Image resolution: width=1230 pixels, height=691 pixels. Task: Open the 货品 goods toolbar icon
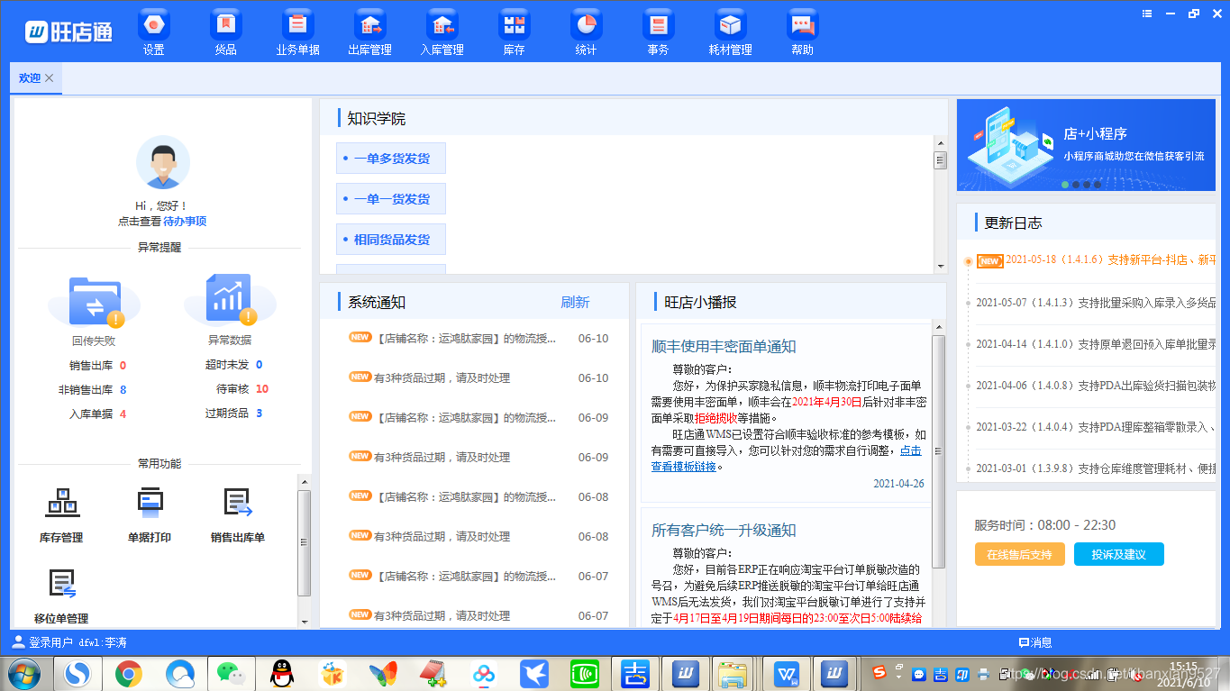click(226, 24)
